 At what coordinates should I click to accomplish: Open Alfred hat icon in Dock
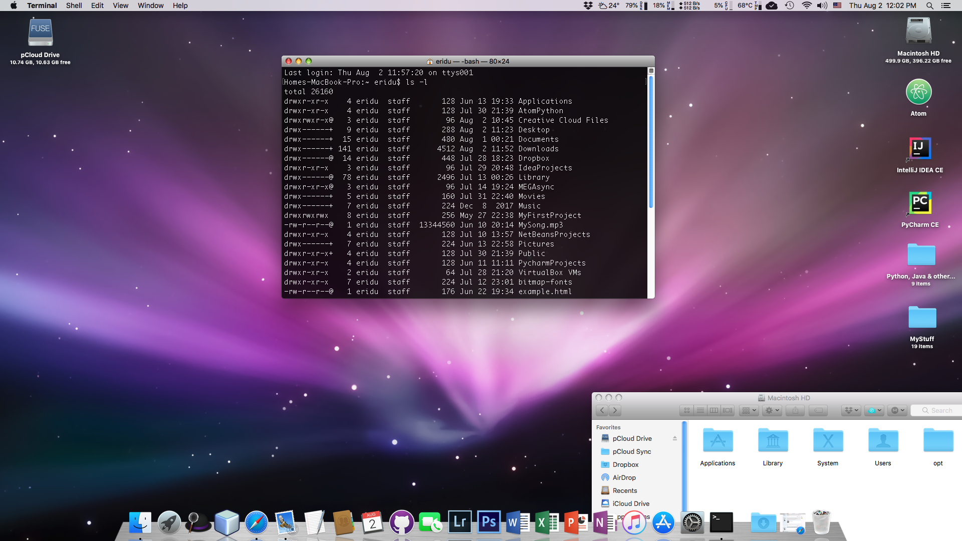pyautogui.click(x=198, y=523)
